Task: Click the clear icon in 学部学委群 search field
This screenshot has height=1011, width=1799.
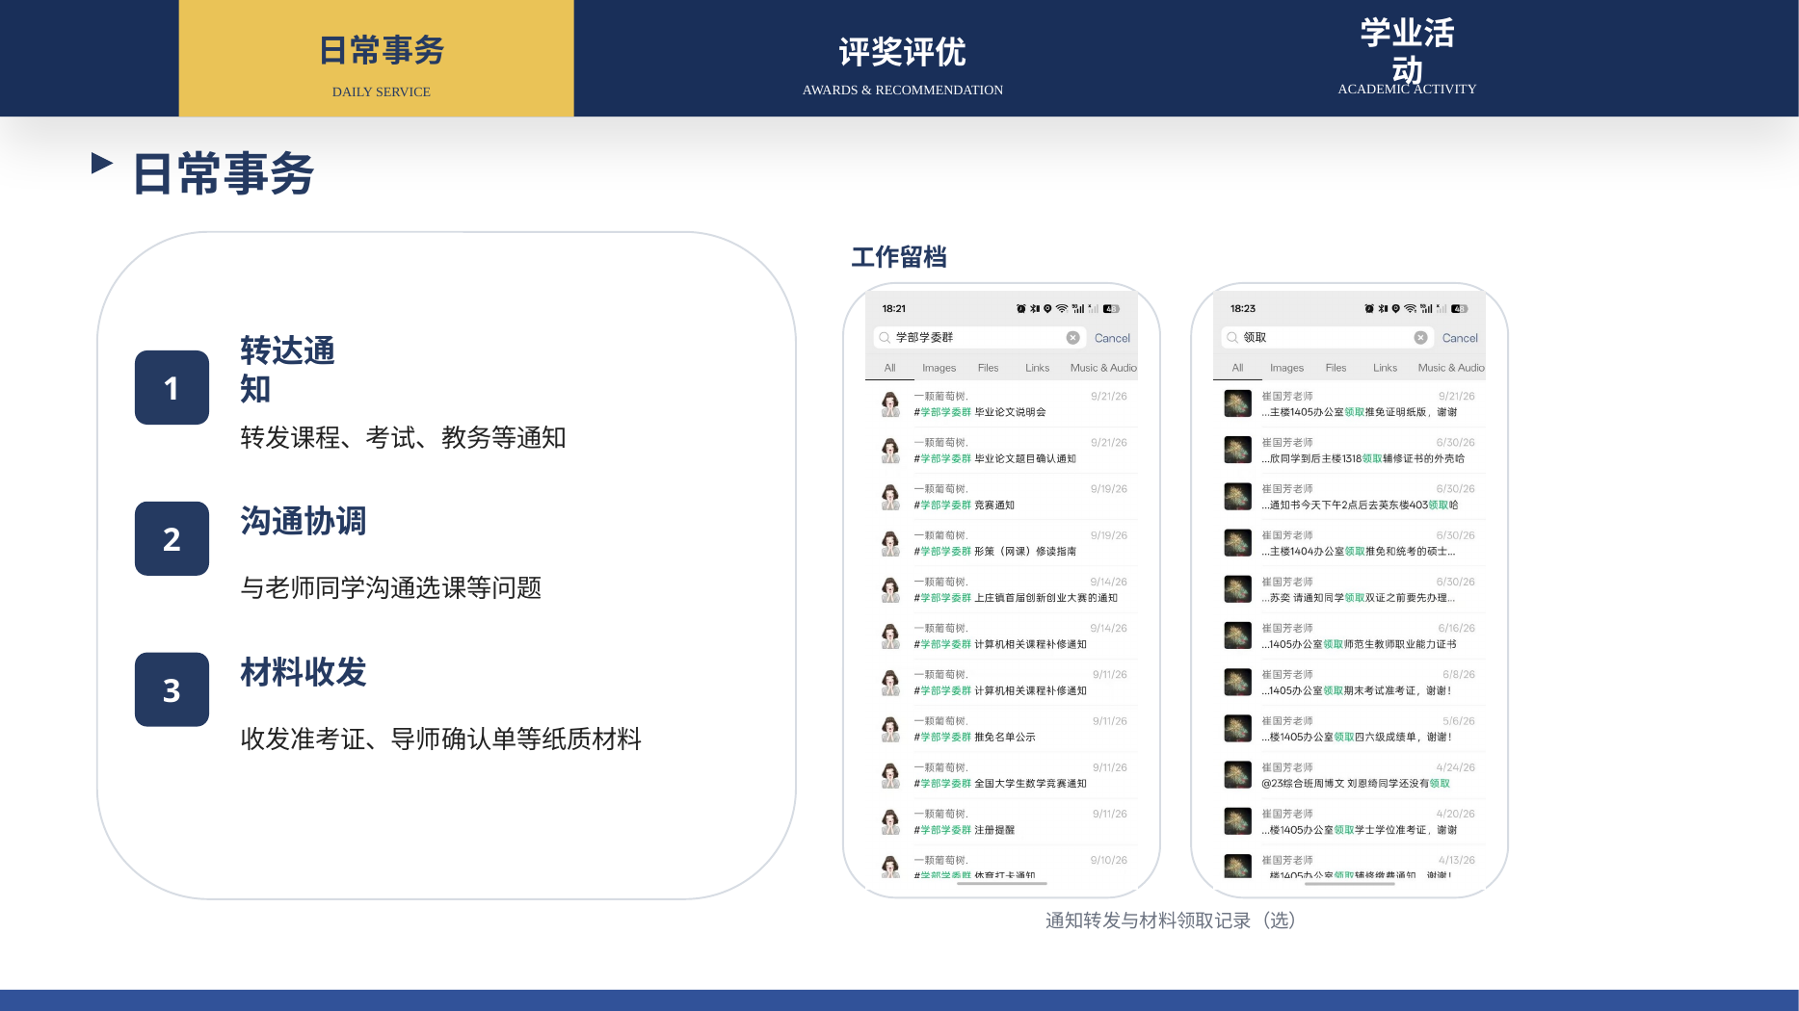Action: (x=1072, y=338)
